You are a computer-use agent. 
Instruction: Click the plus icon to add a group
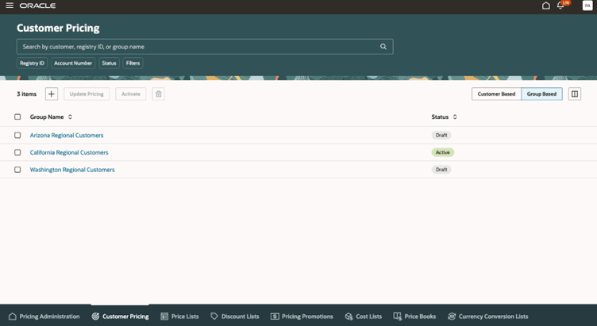(x=52, y=94)
